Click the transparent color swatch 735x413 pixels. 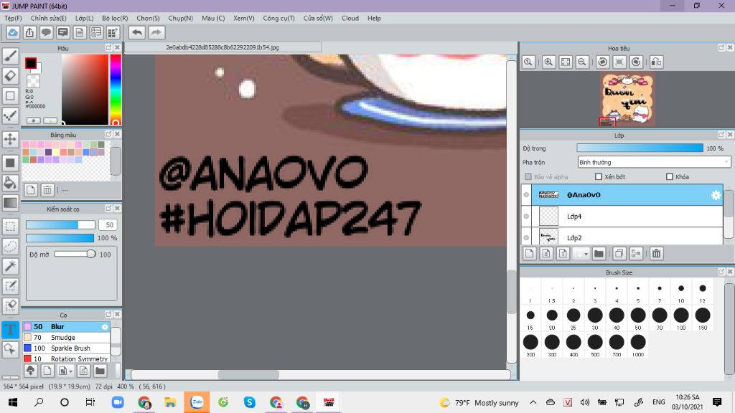click(33, 80)
